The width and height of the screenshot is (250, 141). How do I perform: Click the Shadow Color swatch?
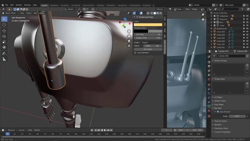tap(148, 31)
